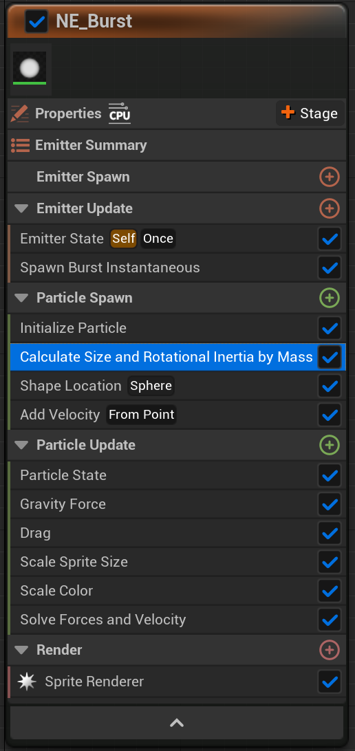Screen dimensions: 355x751
Task: Add module to Particle Spawn with green plus
Action: coord(329,298)
